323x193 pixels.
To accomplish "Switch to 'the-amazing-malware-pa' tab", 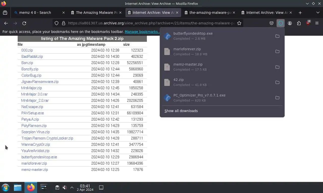I will tap(210, 13).
